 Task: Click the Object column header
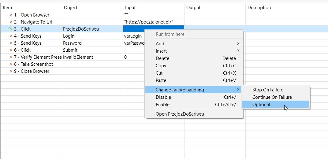tap(71, 8)
